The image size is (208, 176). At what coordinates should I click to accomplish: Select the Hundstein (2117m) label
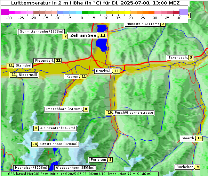[143, 25]
